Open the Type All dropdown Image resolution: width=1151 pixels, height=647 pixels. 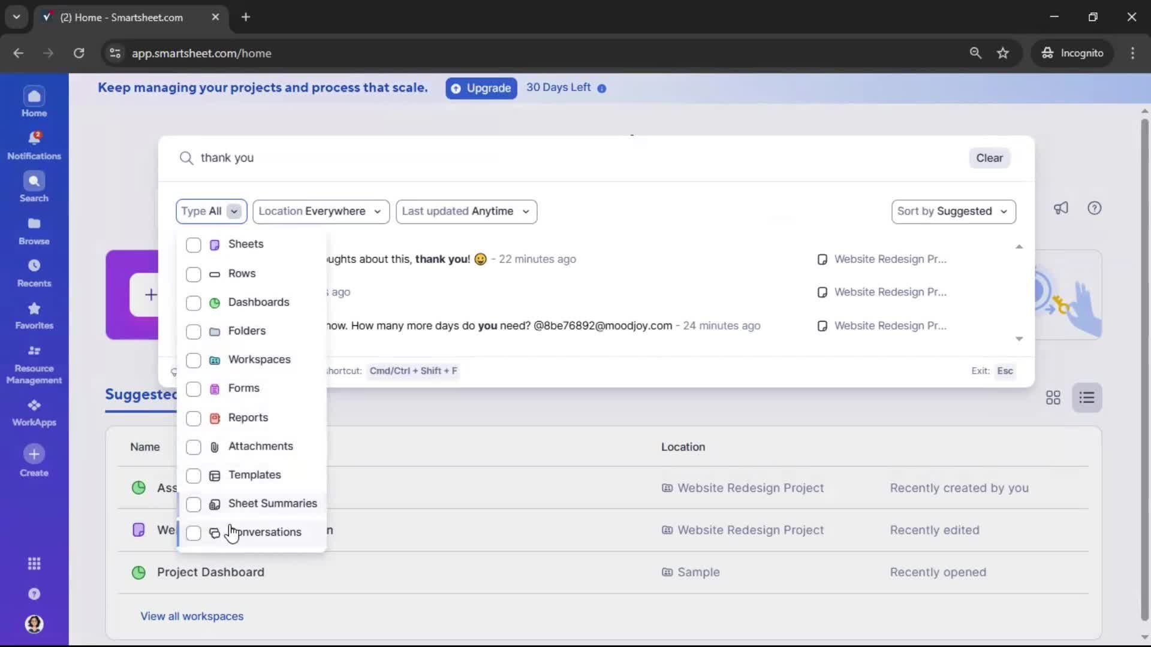pos(210,211)
